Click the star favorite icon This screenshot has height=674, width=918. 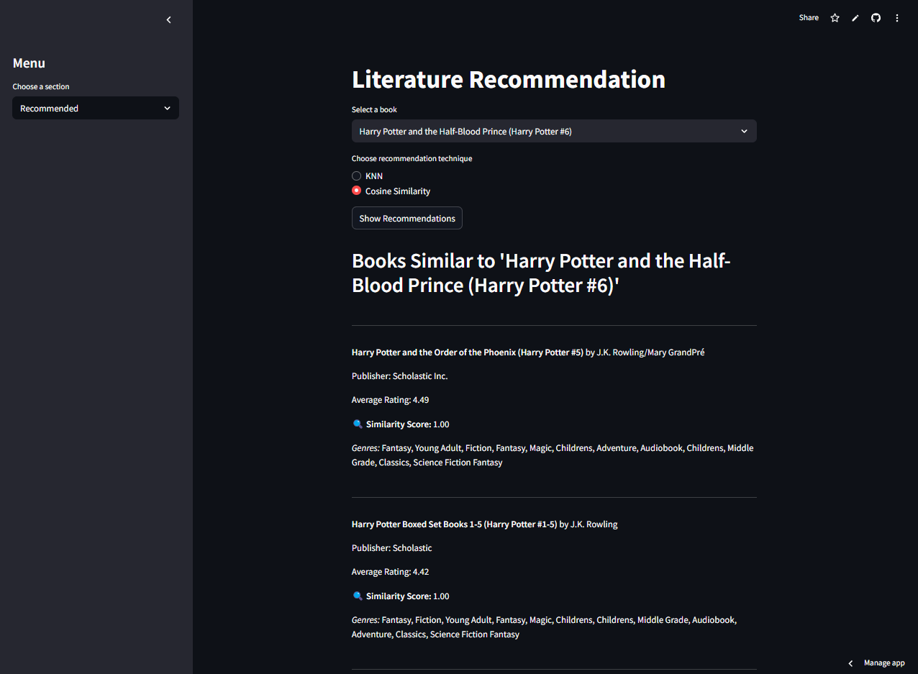coord(835,18)
